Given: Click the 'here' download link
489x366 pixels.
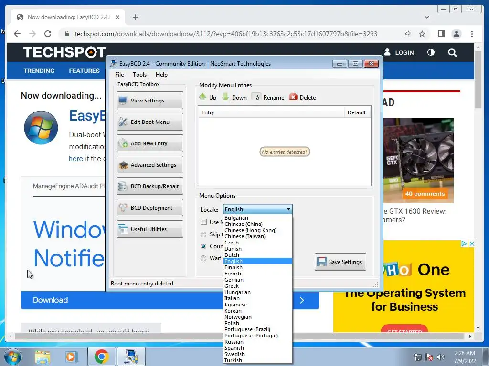Looking at the screenshot, I should 75,159.
